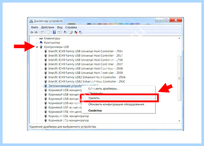Choose Обновить драйверы... in context menu
Image resolution: width=204 pixels, height=146 pixels.
118,88
